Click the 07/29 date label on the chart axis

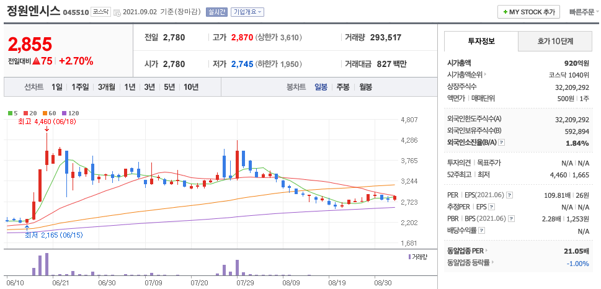(x=245, y=283)
